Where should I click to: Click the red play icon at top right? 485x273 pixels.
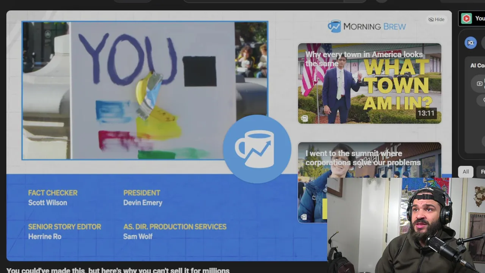tap(466, 18)
